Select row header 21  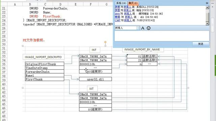[4, 8]
